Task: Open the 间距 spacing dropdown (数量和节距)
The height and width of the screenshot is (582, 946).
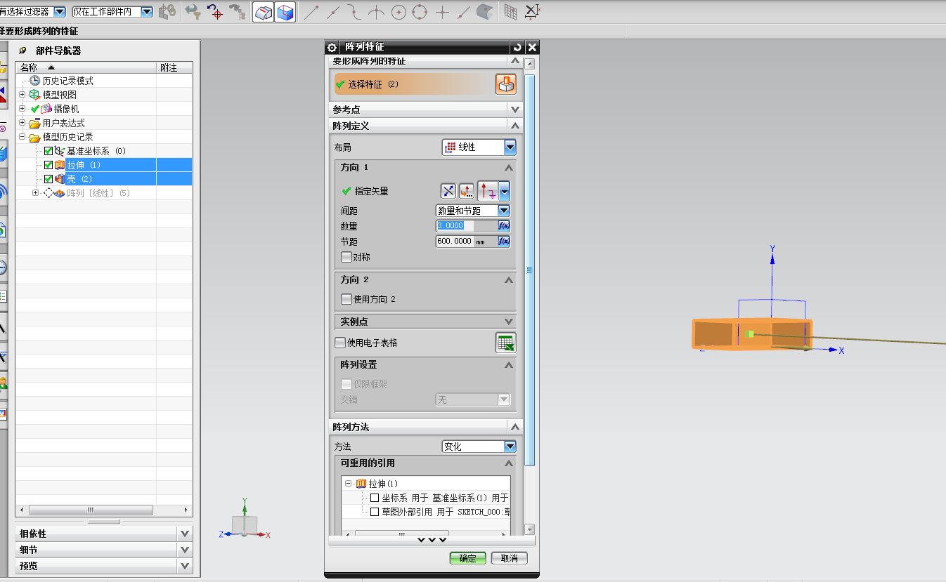Action: (473, 211)
